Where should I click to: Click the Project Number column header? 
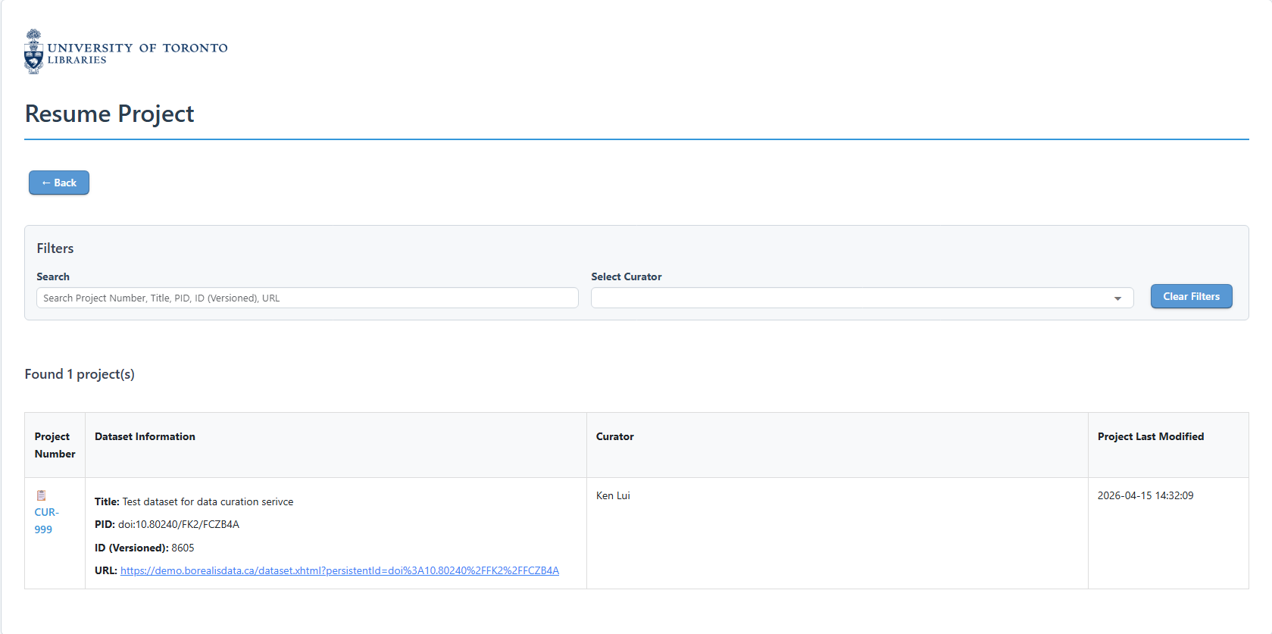[55, 445]
